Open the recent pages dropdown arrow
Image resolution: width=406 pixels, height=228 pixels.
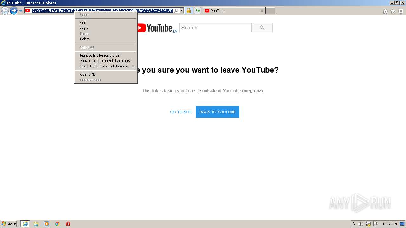click(x=21, y=11)
